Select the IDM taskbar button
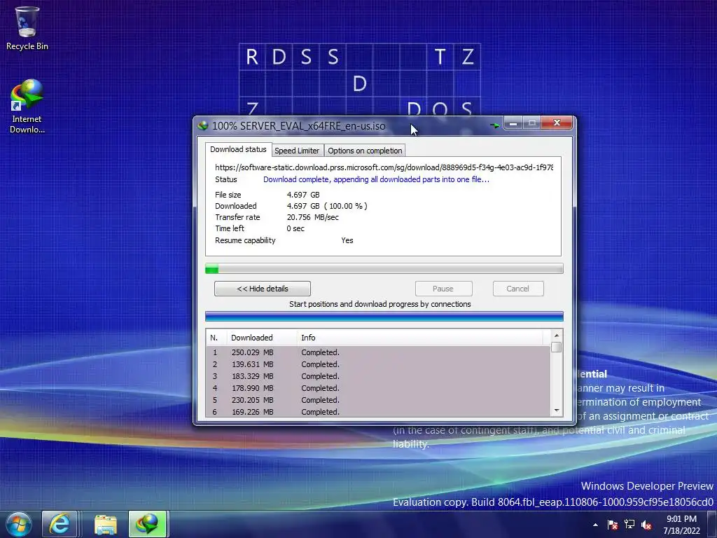 (x=147, y=524)
